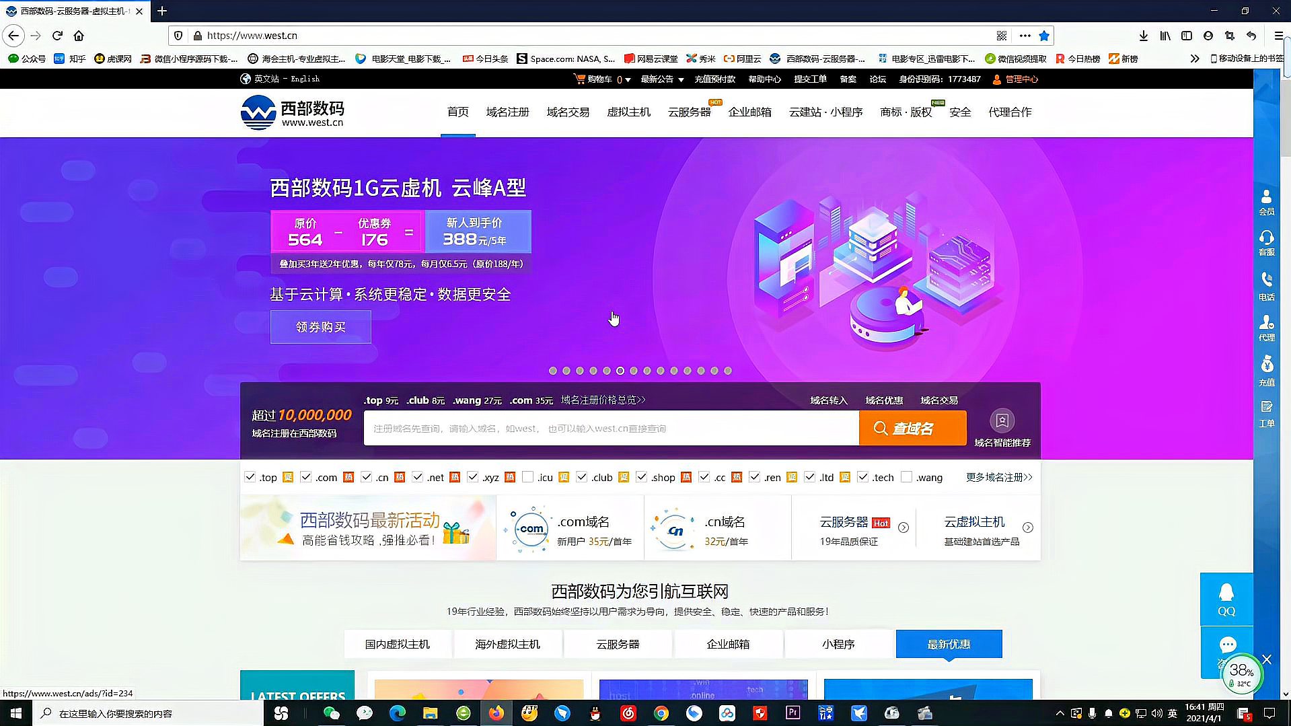Screen dimensions: 1291x726
Task: Open the downloads arrow icon
Action: coord(1143,36)
